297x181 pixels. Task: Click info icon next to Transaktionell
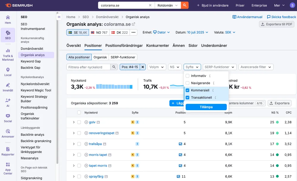(215, 97)
